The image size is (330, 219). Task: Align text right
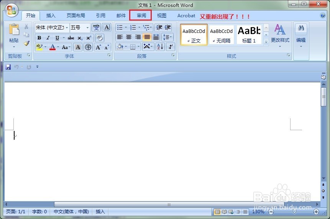pos(138,37)
